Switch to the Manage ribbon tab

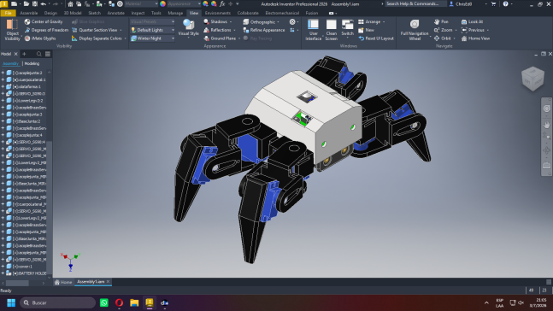[175, 13]
